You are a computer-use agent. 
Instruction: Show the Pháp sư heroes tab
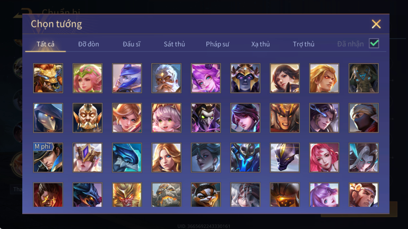pos(217,44)
